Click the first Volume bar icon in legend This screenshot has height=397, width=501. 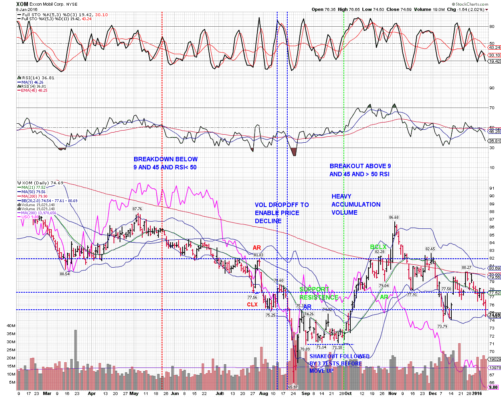(19, 205)
